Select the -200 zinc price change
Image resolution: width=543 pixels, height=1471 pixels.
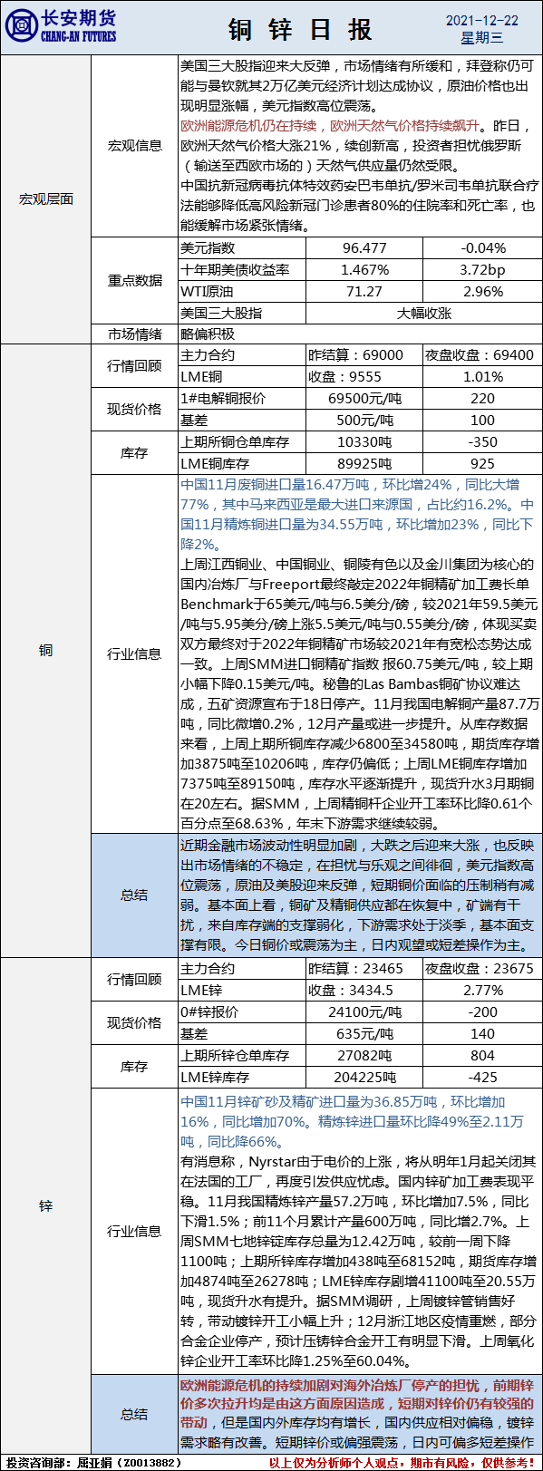[482, 1012]
